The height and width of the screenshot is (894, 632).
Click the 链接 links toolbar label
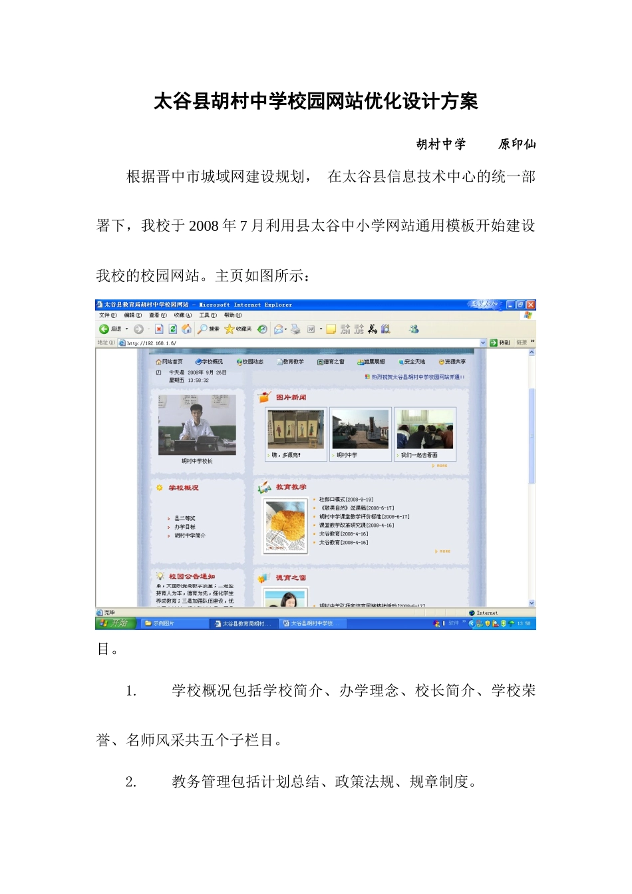coord(522,343)
